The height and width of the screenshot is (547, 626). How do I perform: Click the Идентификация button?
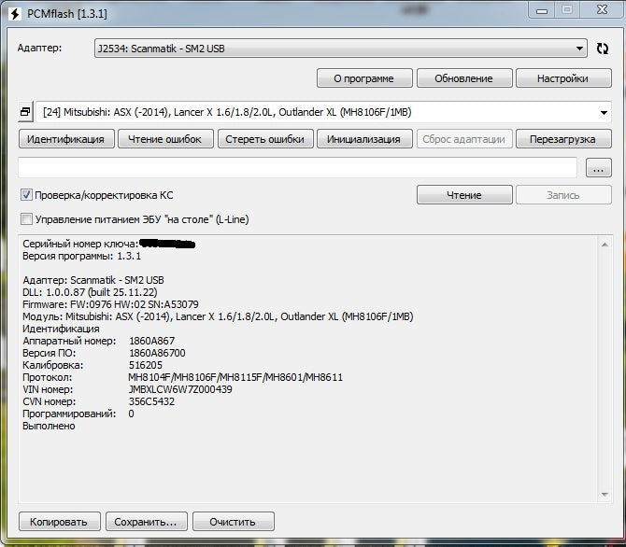tap(66, 139)
